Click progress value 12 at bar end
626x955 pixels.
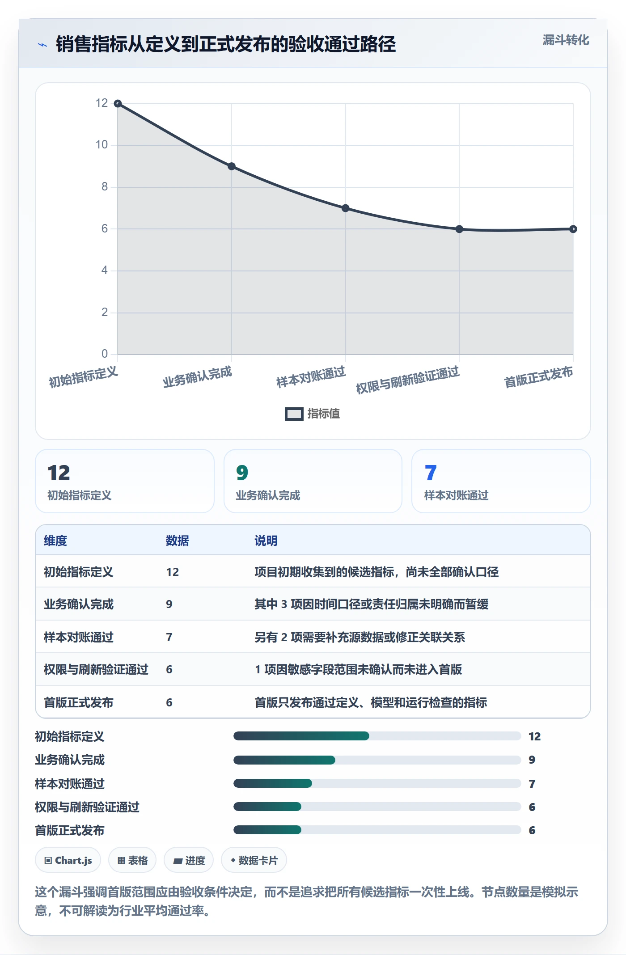tap(535, 736)
